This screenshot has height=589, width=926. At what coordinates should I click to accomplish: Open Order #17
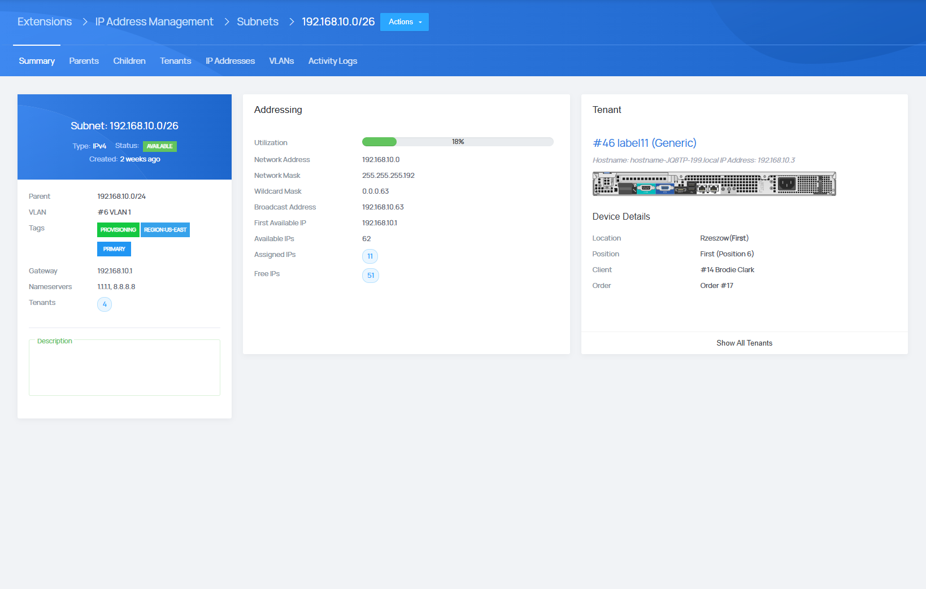click(x=716, y=286)
